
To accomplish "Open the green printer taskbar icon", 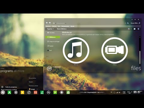I will [68, 92].
